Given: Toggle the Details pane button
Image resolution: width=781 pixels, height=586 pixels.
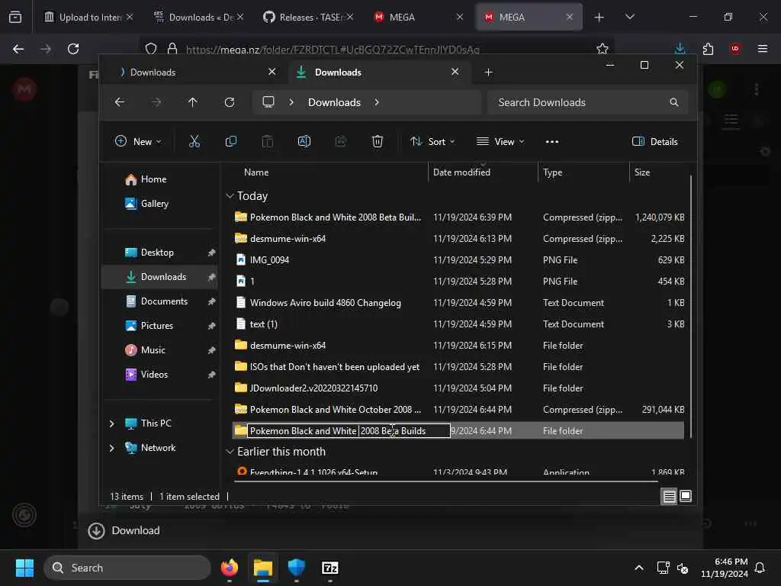Looking at the screenshot, I should [654, 141].
